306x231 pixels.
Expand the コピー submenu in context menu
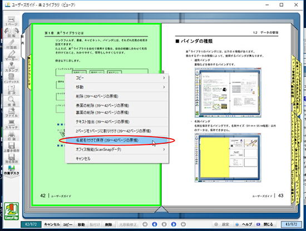tap(117, 78)
